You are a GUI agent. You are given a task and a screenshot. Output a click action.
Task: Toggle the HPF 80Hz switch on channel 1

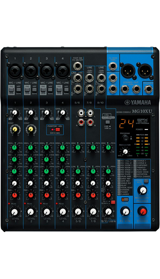click(19, 90)
